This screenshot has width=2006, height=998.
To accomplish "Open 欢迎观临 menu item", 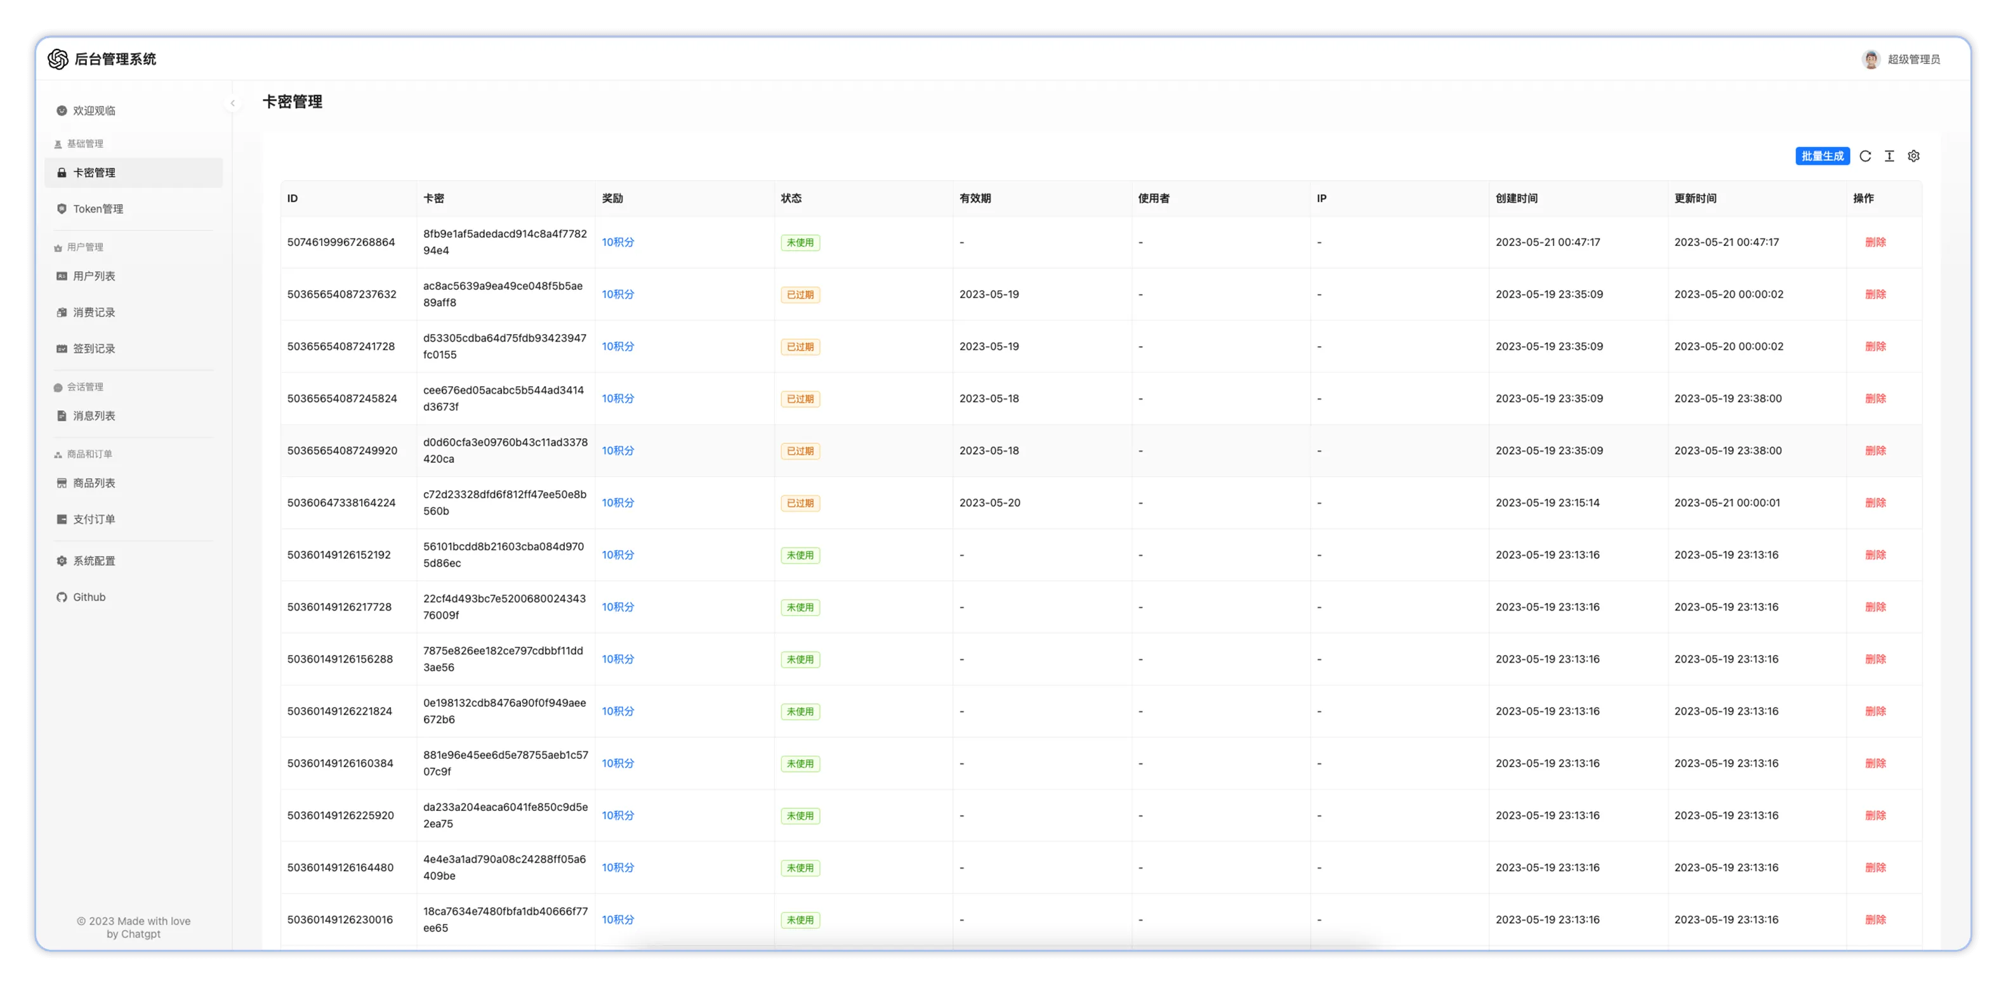I will click(134, 110).
